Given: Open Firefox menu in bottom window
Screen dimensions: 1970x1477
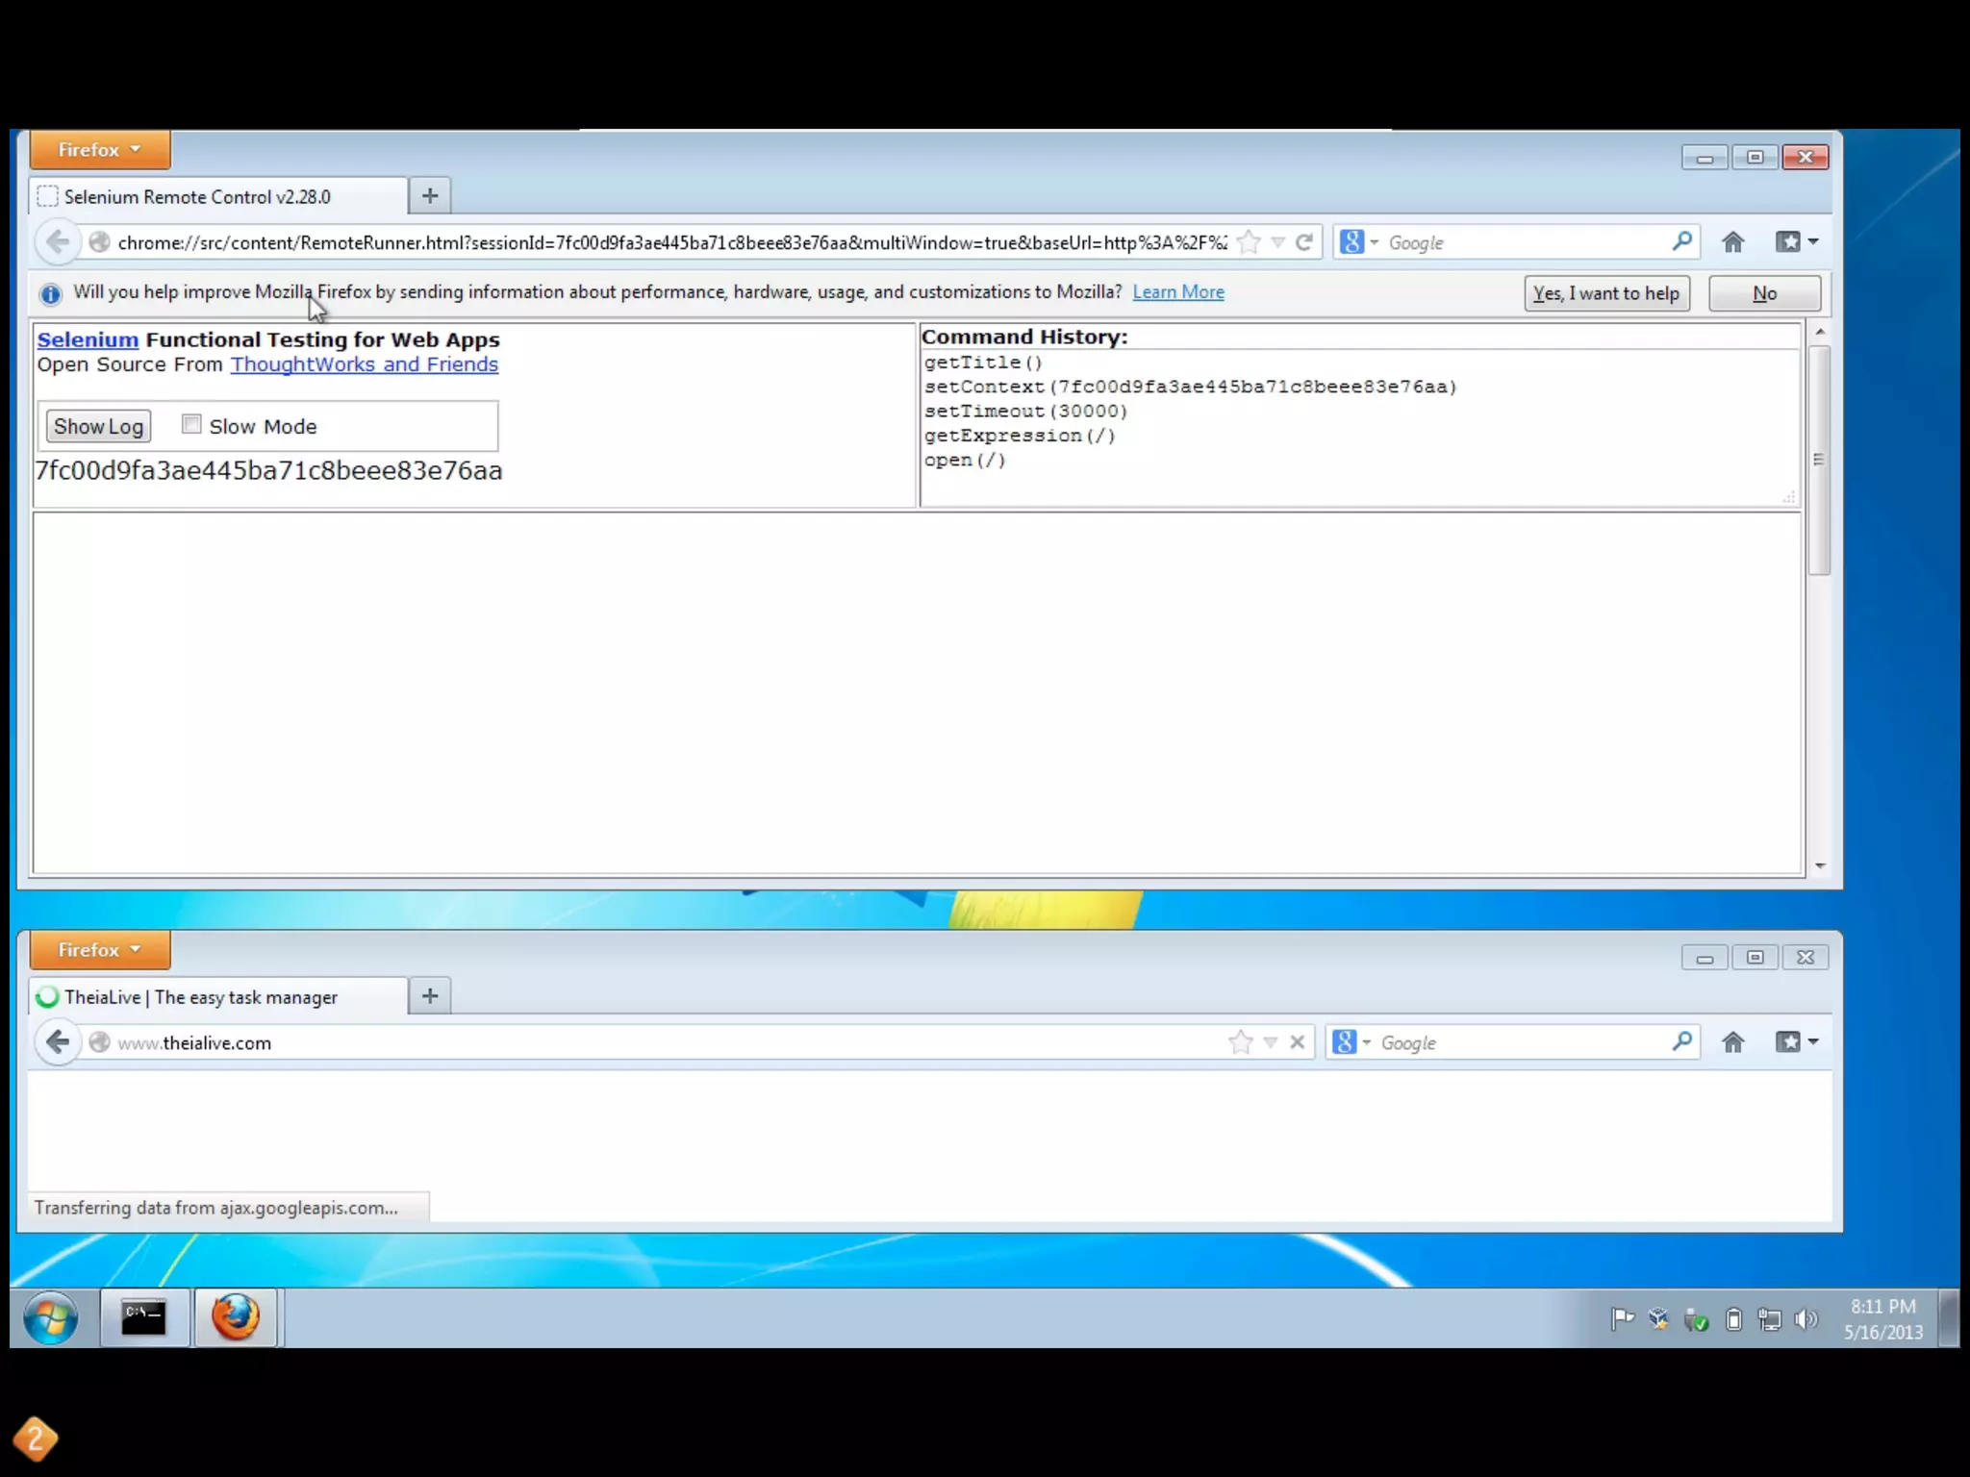Looking at the screenshot, I should click(100, 950).
